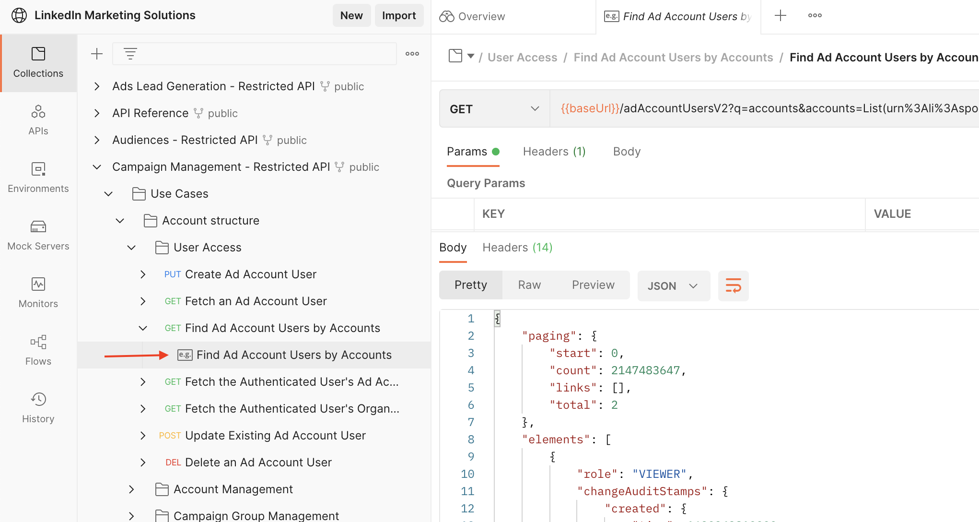Viewport: 979px width, 522px height.
Task: Click the Account Management folder icon
Action: 162,489
